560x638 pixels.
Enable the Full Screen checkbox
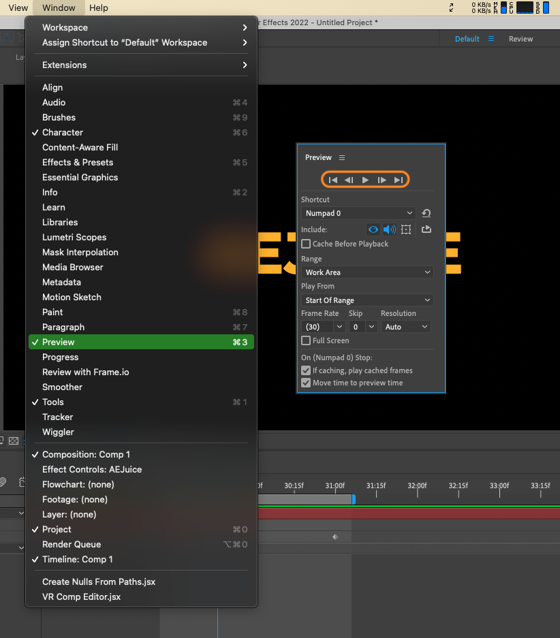tap(306, 340)
